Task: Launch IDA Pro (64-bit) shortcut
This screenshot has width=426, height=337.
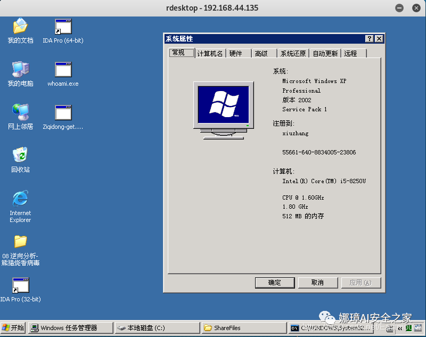Action: click(63, 31)
